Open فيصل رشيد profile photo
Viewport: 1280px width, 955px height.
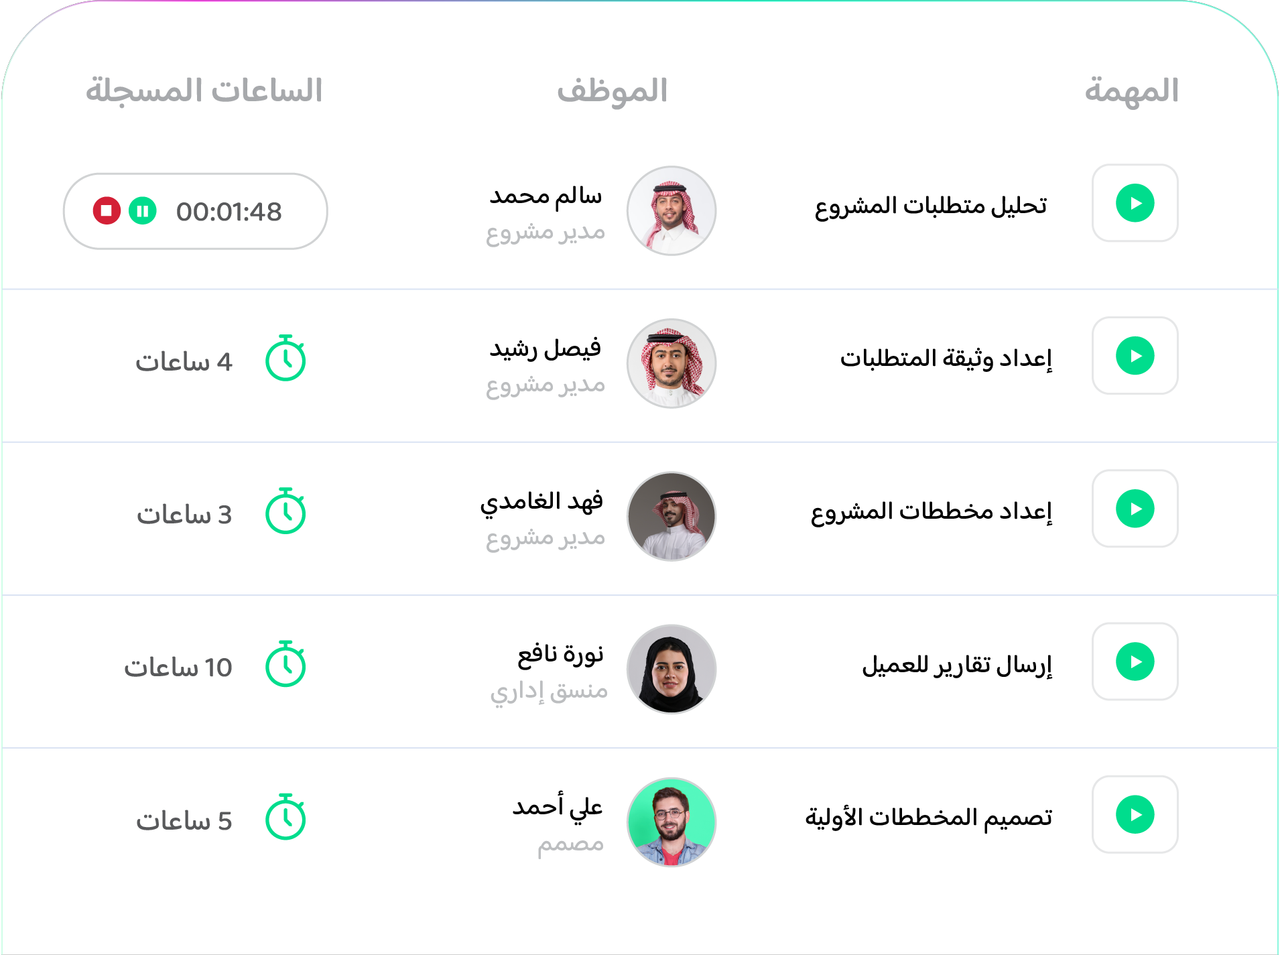click(671, 363)
